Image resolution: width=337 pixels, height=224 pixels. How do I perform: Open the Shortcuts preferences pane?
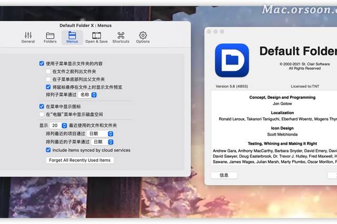pyautogui.click(x=121, y=37)
